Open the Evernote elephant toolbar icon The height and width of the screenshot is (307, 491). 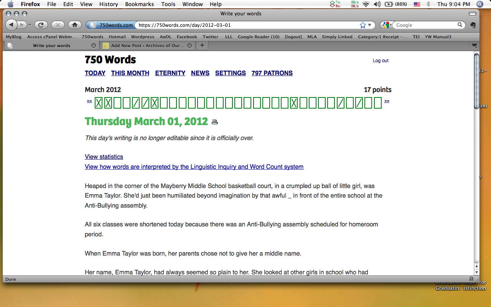(x=473, y=25)
